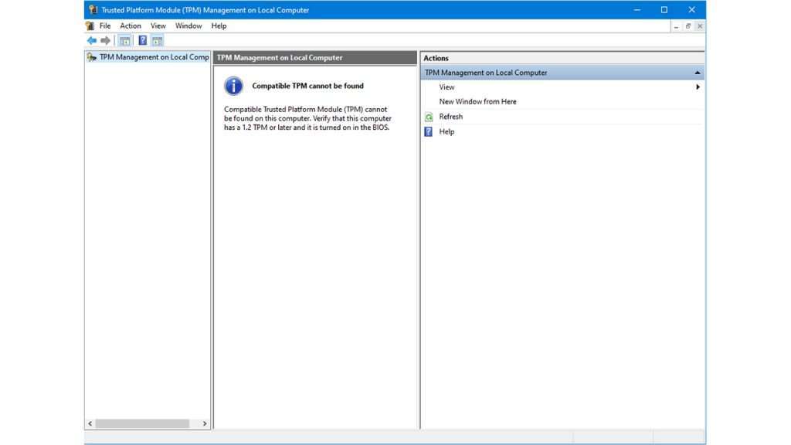This screenshot has width=791, height=445.
Task: Click the View action in Actions pane
Action: pyautogui.click(x=446, y=87)
